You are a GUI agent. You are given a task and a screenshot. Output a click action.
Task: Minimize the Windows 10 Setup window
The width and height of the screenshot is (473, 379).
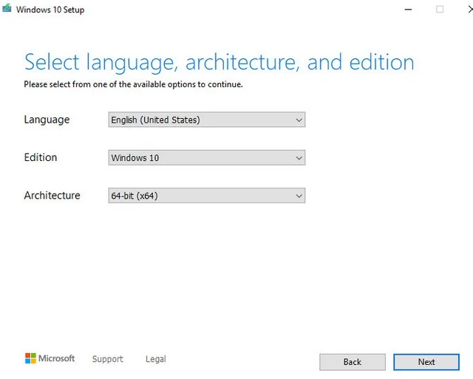408,10
